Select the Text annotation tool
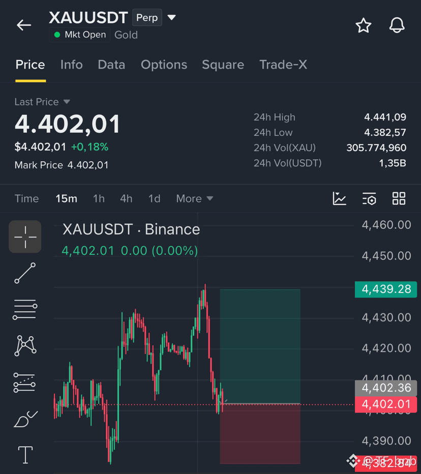 coord(25,455)
